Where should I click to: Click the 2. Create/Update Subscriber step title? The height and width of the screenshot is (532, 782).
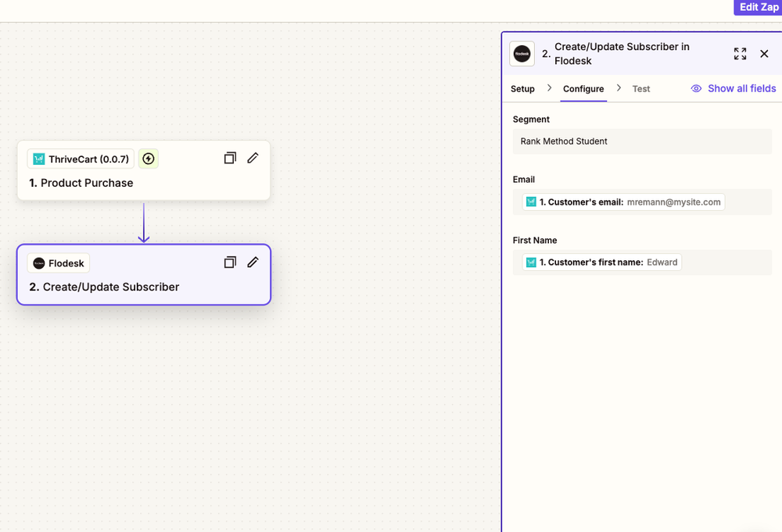click(104, 287)
